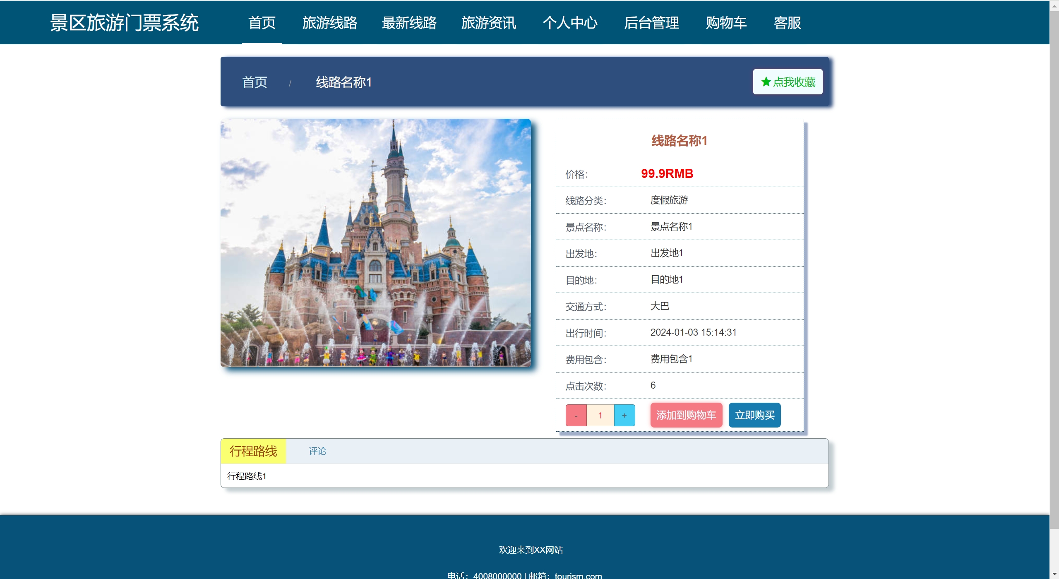Click the 景区旅游门票系统 site title

tap(124, 23)
